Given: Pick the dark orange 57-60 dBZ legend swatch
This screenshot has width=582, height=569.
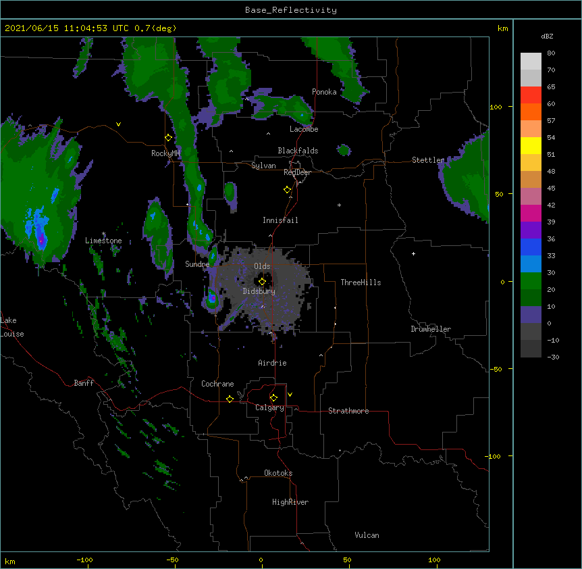Looking at the screenshot, I should pyautogui.click(x=531, y=112).
